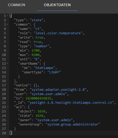
Task: Click the "system.adapter.yeelight-2.0" from value
Action: (58, 90)
